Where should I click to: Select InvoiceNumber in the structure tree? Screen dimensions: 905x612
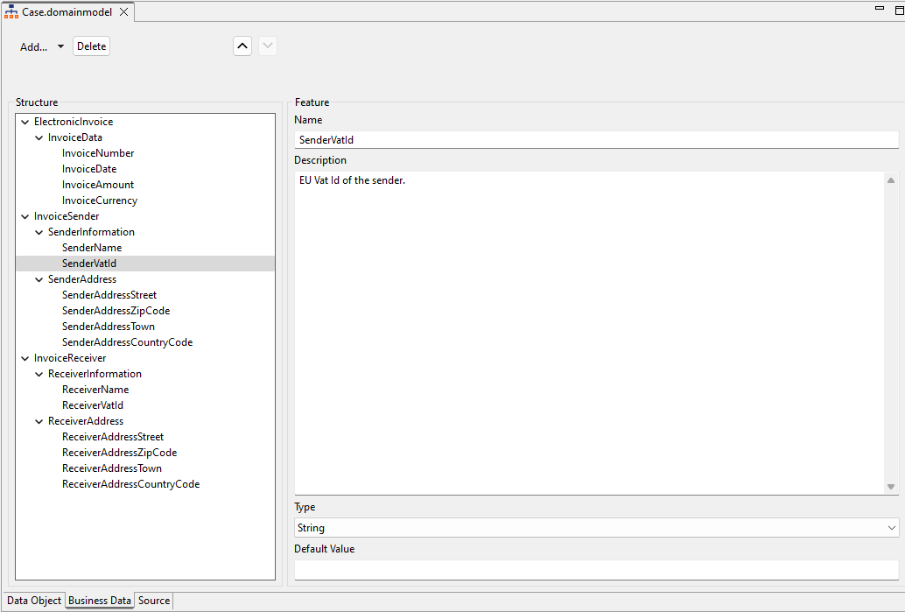[98, 153]
